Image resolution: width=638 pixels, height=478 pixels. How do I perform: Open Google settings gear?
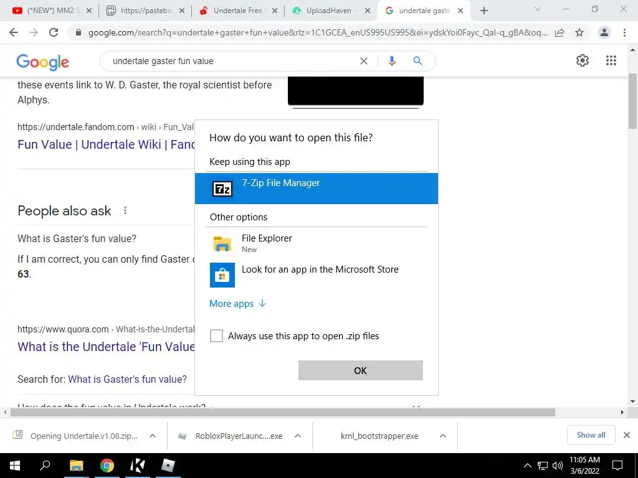(x=583, y=60)
